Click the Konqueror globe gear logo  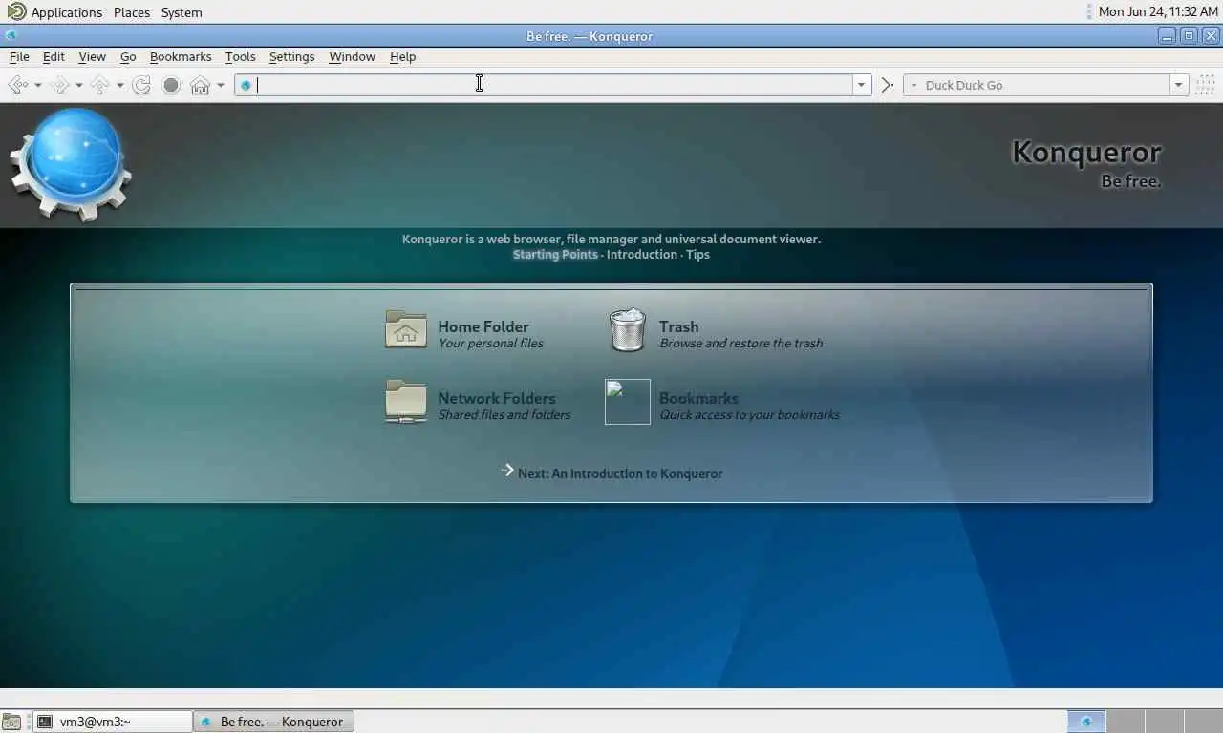tap(71, 164)
